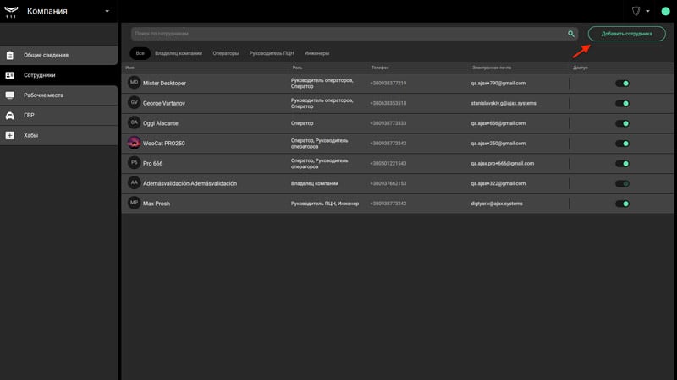Screen dimensions: 677x380
Task: Click the ID card icon for Сотрудники
Action: click(10, 75)
